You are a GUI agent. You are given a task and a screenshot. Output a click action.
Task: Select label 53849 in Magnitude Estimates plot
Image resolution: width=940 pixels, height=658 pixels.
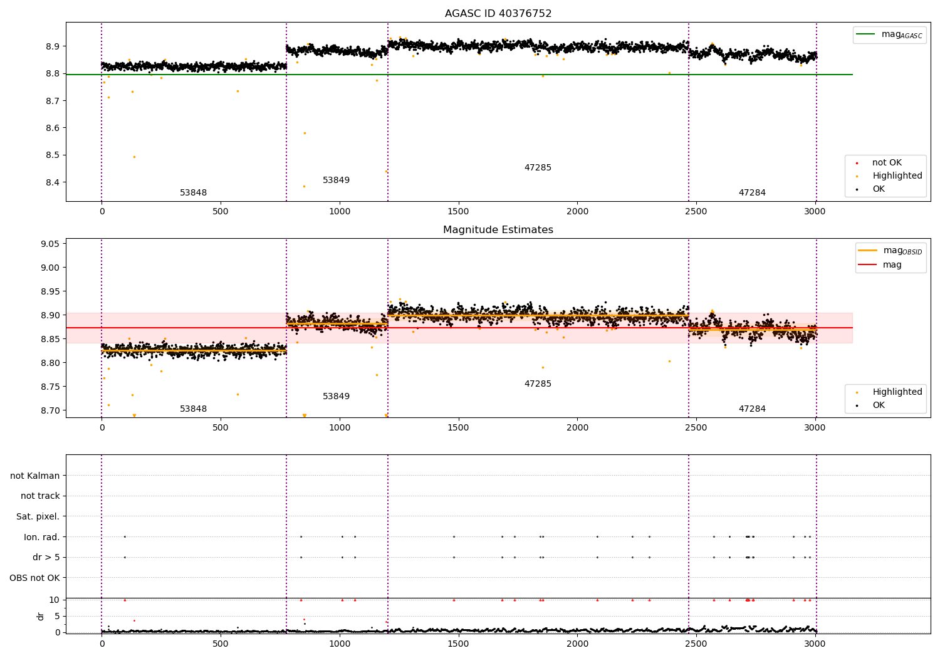pos(336,397)
